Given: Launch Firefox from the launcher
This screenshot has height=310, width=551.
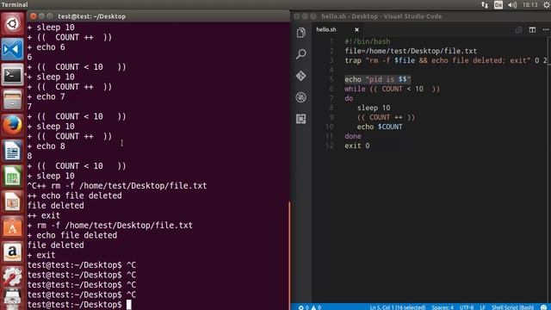Looking at the screenshot, I should point(12,125).
